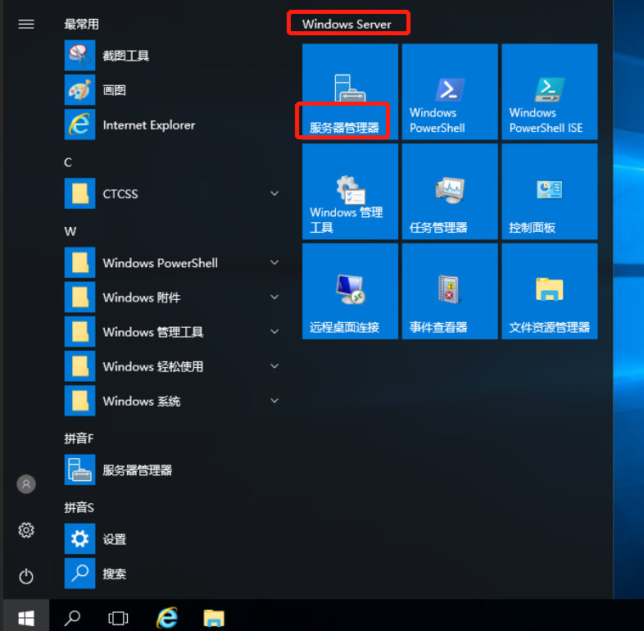Viewport: 644px width, 631px height.
Task: Expand the Windows 系统 folder
Action: tap(274, 401)
